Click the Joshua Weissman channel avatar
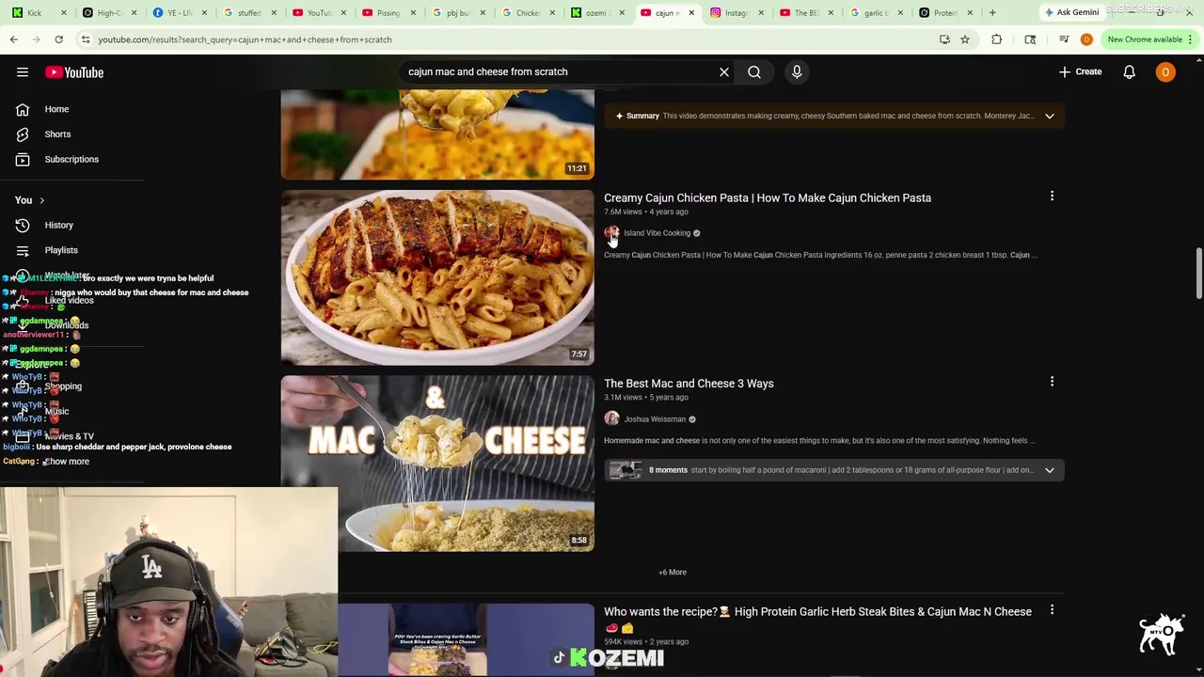 pyautogui.click(x=611, y=418)
